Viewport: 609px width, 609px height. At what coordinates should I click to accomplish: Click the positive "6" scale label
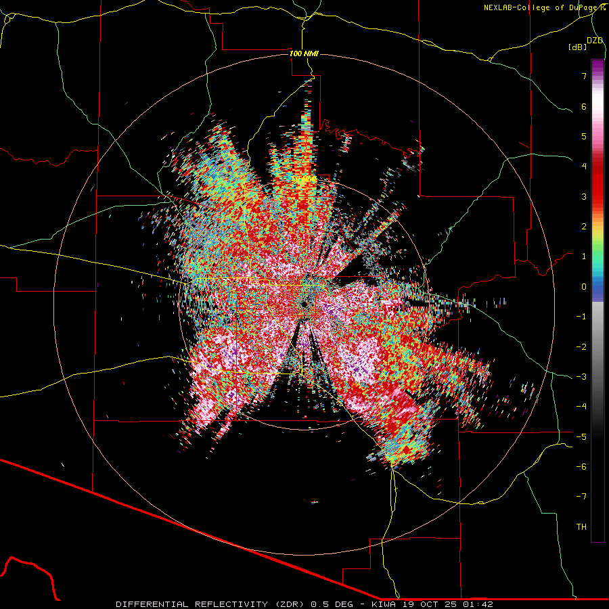pyautogui.click(x=584, y=106)
